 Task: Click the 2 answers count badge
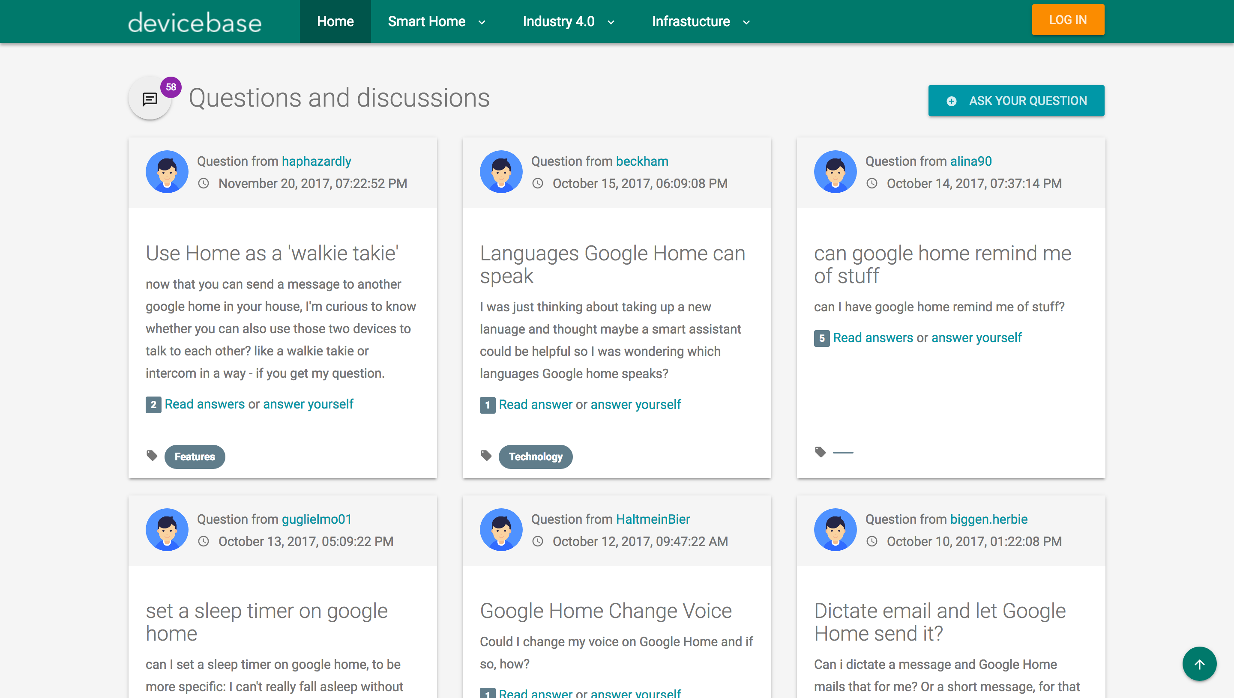(153, 405)
